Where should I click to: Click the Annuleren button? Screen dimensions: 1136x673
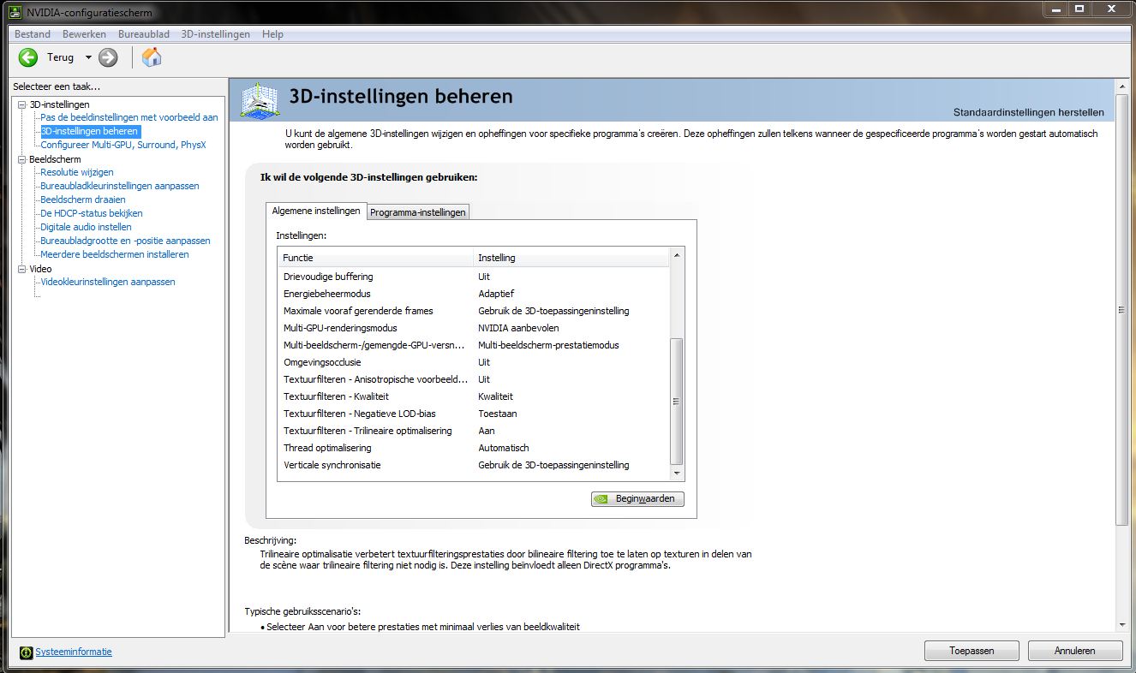click(1075, 651)
